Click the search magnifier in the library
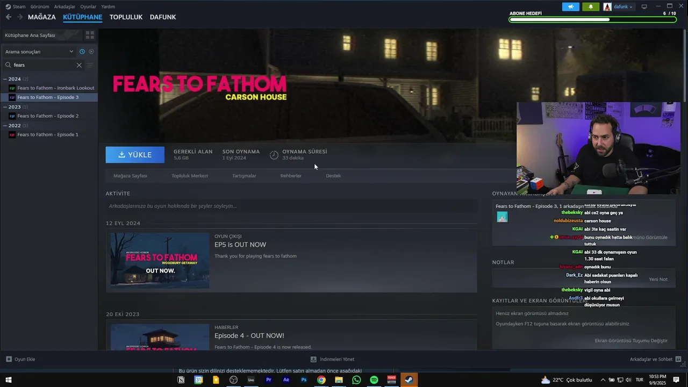Viewport: 688px width, 387px height. tap(8, 65)
